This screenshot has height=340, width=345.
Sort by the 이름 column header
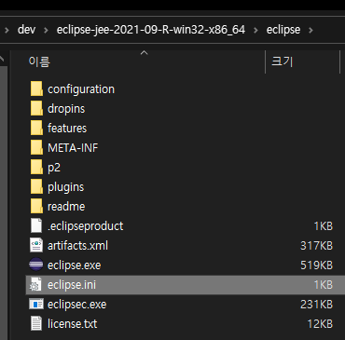(39, 61)
